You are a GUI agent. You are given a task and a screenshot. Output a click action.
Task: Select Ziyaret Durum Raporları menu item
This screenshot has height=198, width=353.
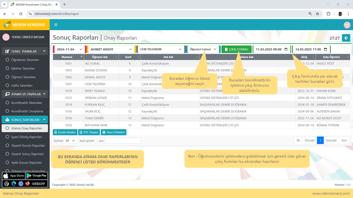click(28, 145)
